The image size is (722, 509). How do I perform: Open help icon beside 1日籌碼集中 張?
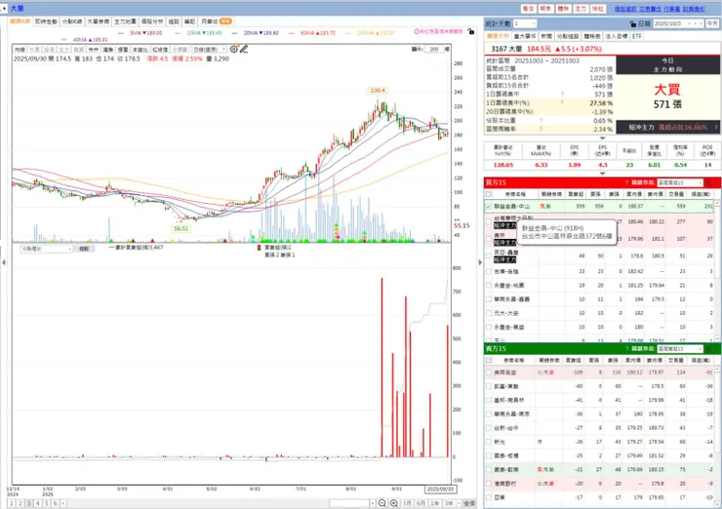pos(562,95)
